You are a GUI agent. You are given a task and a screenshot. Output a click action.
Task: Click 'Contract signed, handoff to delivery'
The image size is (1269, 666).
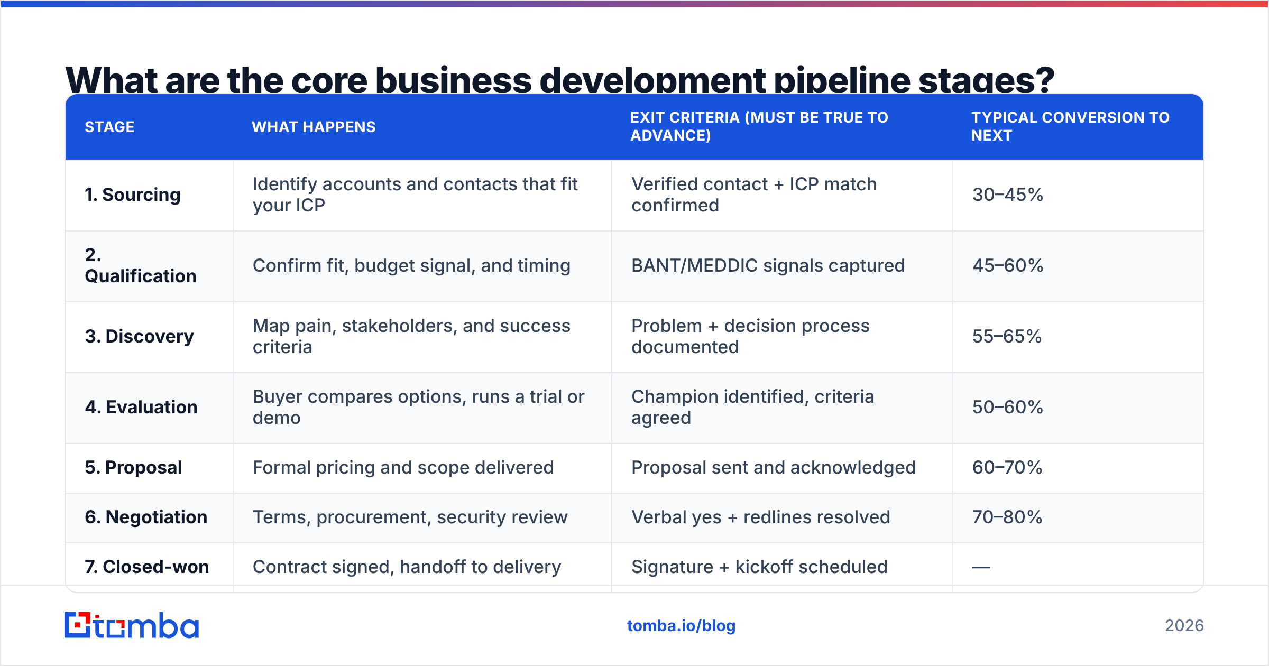407,567
